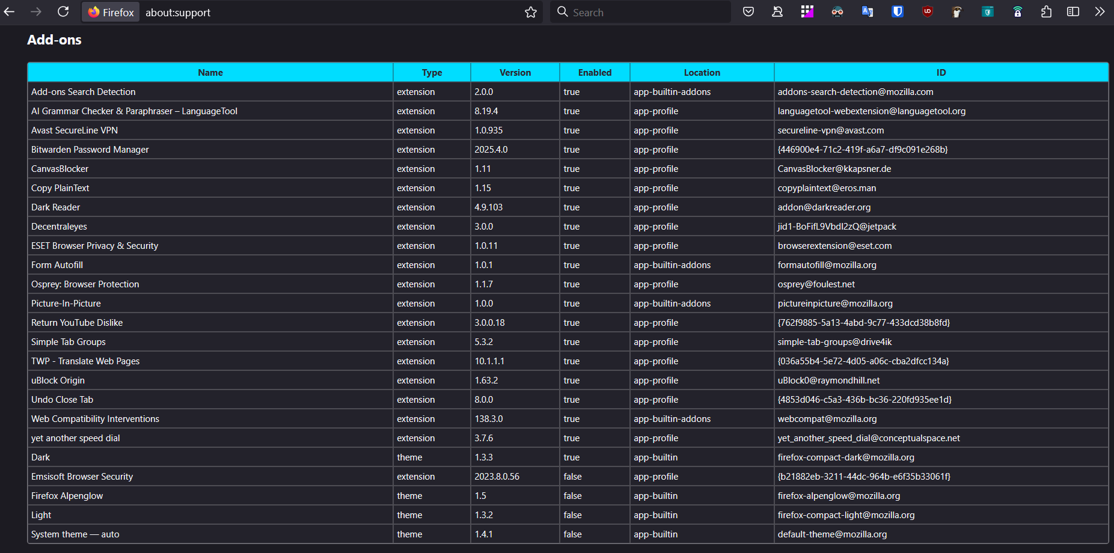Click the Emsisoft version 2023.8.0.56 cell

[515, 476]
